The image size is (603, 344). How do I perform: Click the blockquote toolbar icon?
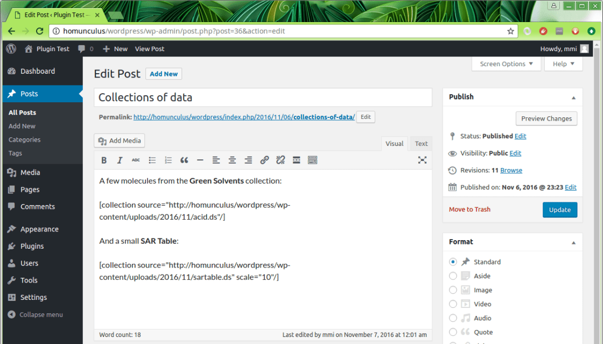click(x=184, y=160)
